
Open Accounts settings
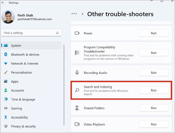coord(31,90)
